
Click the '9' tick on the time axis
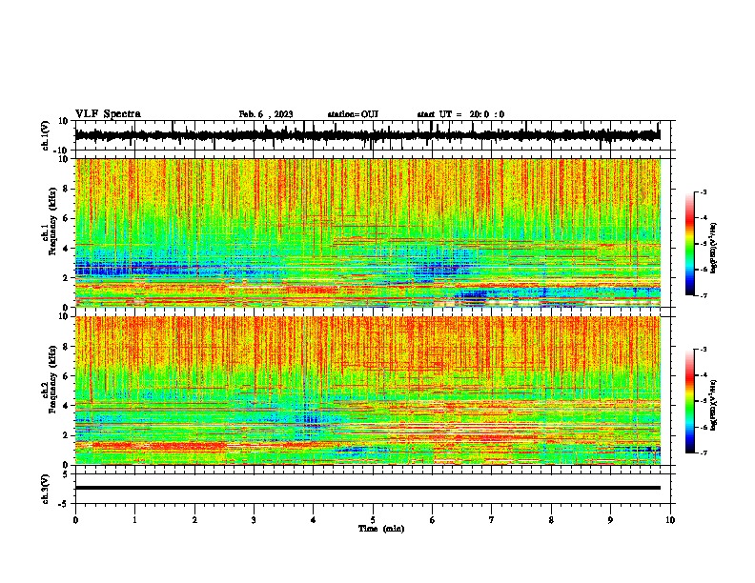(610, 520)
